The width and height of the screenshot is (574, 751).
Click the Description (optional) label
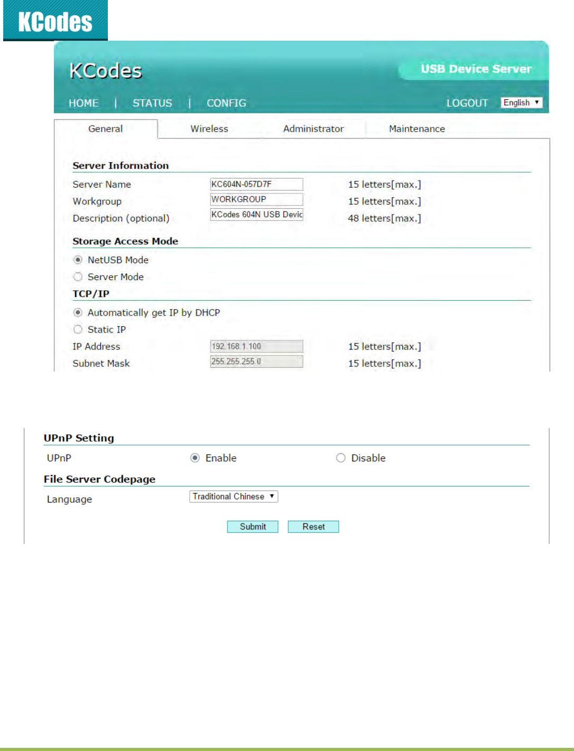[121, 218]
